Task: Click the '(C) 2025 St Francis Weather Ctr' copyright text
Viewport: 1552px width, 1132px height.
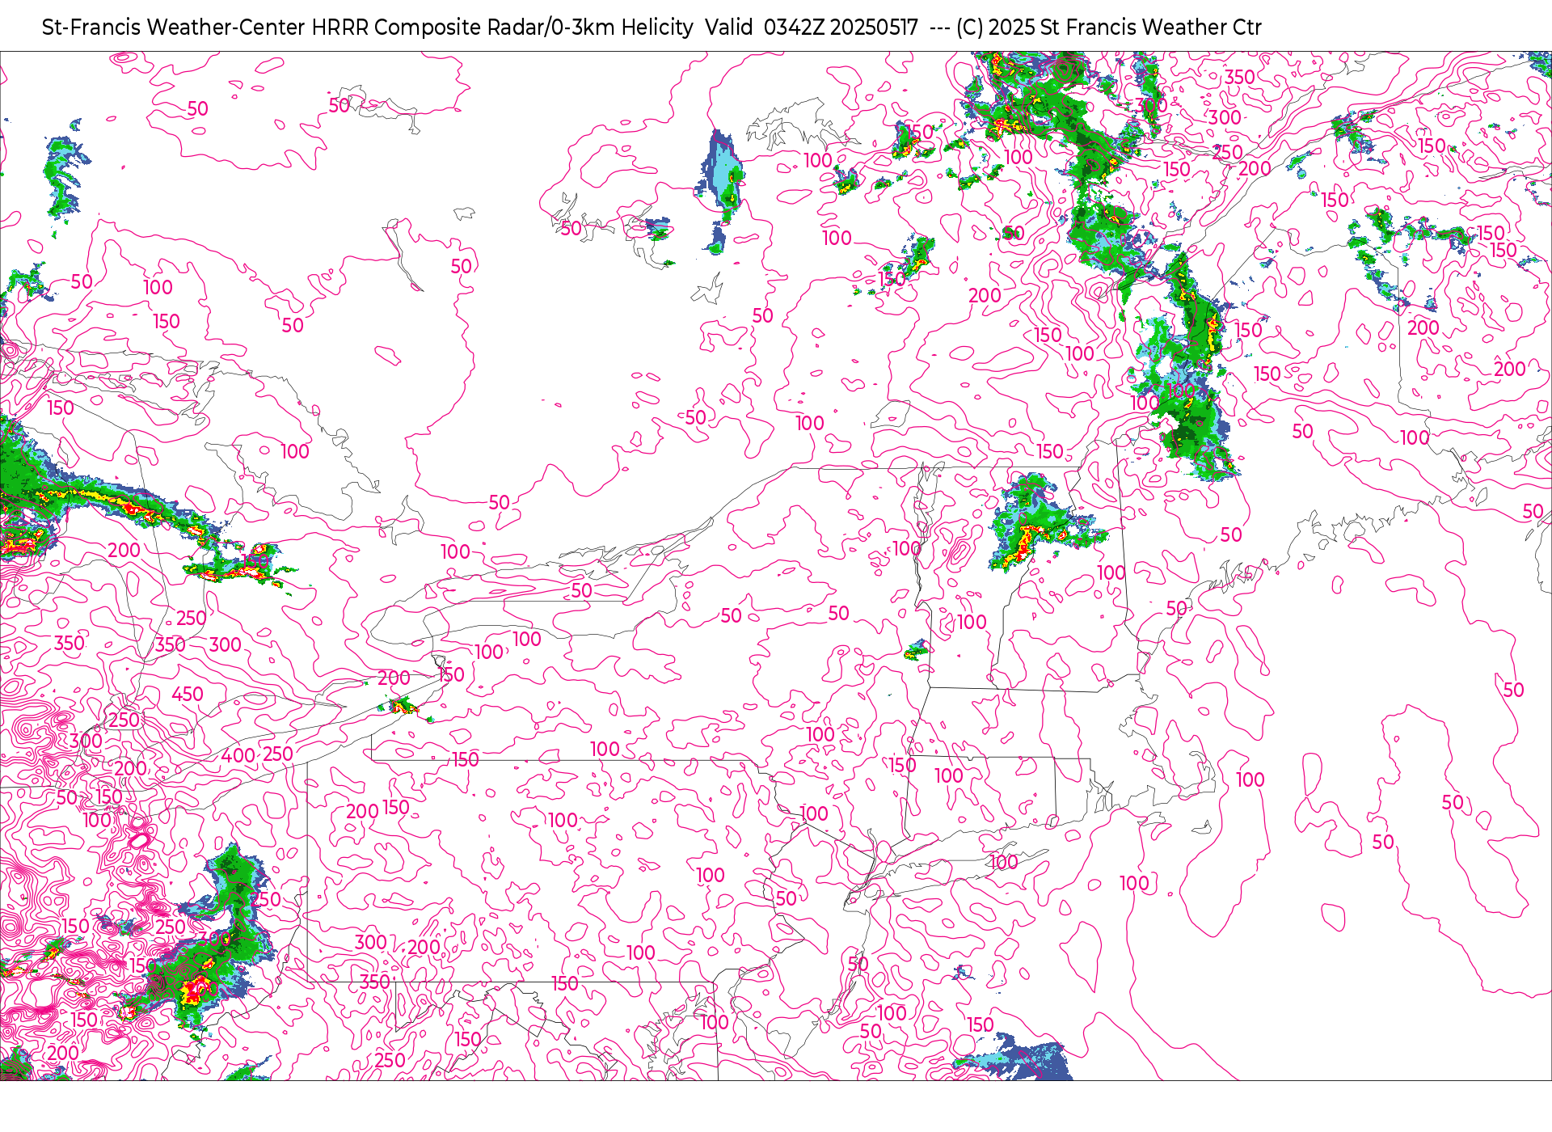Action: coord(1108,27)
